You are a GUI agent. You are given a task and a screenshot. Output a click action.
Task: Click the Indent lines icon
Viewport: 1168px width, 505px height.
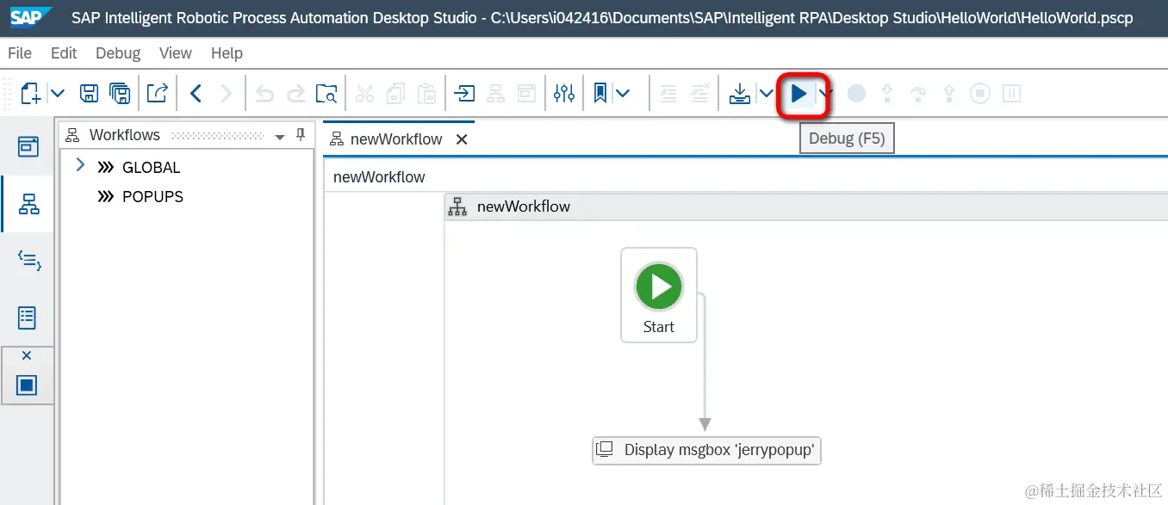(x=668, y=93)
